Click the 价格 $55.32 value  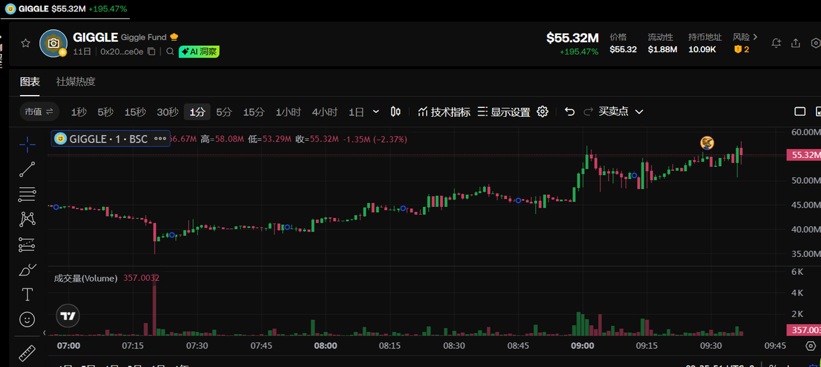(x=623, y=49)
